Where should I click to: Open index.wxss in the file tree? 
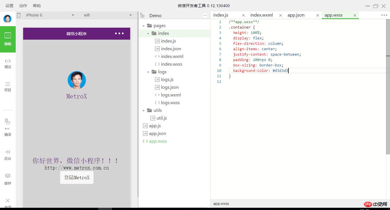(171, 64)
